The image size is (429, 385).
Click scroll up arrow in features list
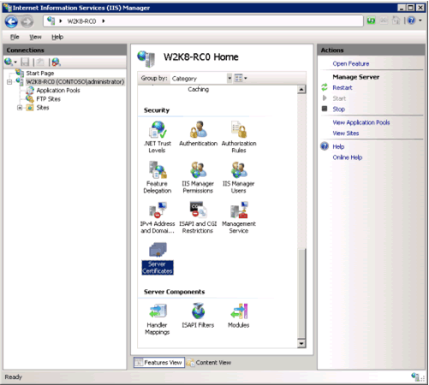pos(301,90)
